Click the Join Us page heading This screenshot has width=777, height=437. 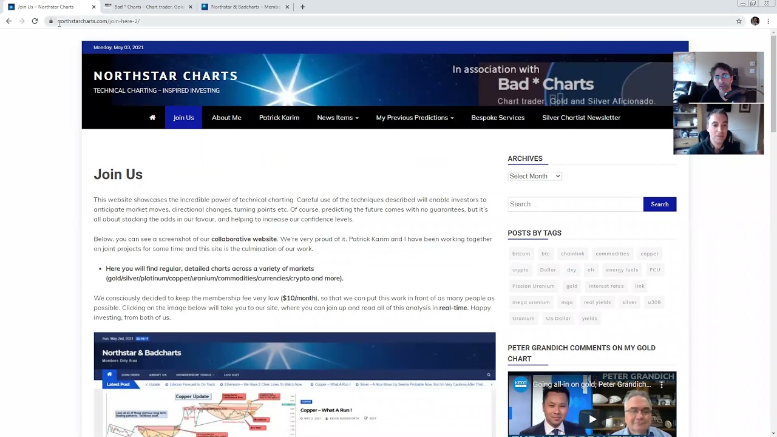(x=118, y=174)
